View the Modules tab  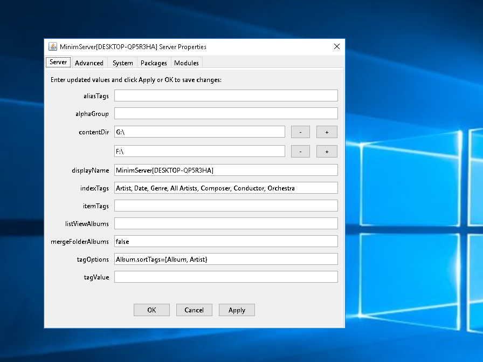point(187,63)
